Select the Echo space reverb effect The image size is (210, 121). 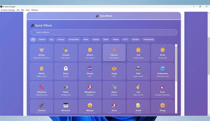click(x=138, y=71)
